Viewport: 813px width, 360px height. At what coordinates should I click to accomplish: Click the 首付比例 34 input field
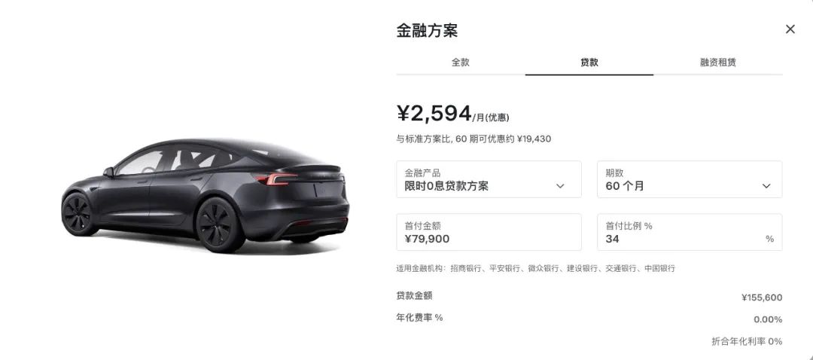click(690, 232)
